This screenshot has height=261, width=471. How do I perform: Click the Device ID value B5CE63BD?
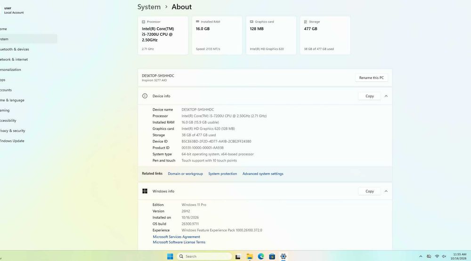[216, 141]
